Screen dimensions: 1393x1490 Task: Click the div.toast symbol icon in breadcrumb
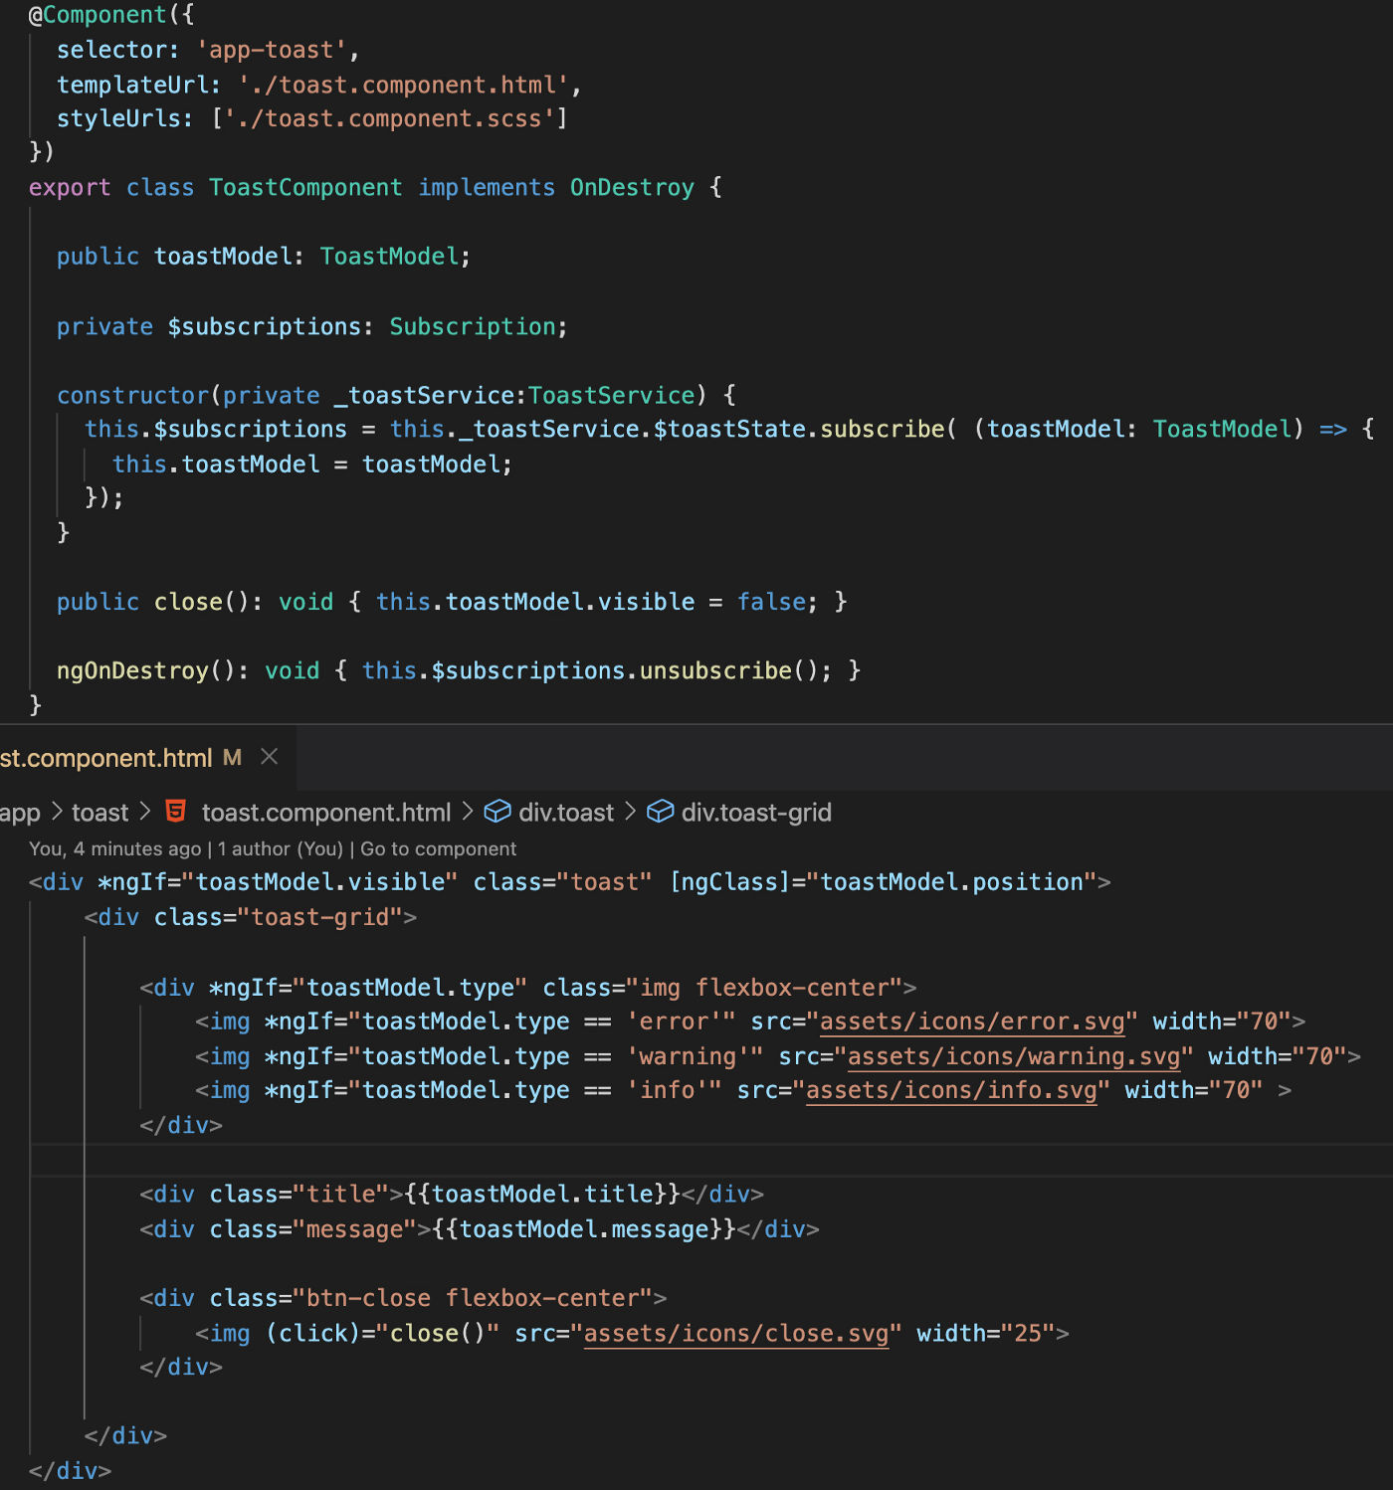tap(497, 812)
